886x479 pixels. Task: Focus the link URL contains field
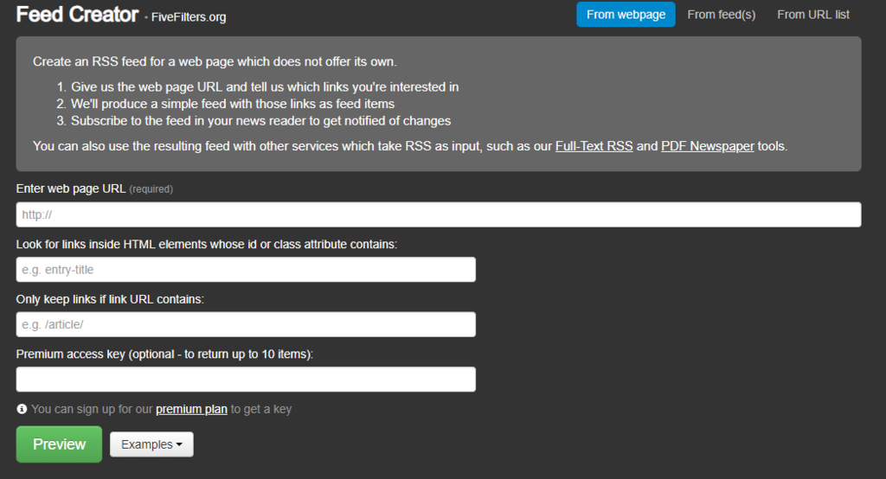pos(246,324)
